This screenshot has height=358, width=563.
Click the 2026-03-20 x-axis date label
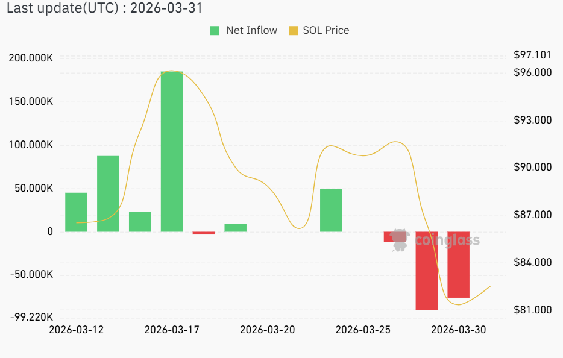(x=267, y=330)
